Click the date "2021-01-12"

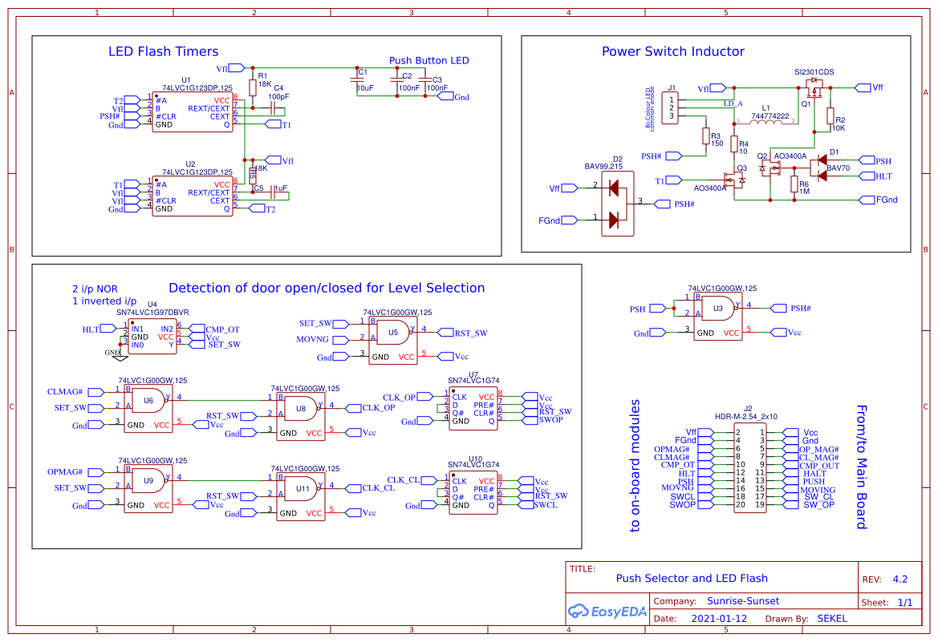click(x=719, y=620)
